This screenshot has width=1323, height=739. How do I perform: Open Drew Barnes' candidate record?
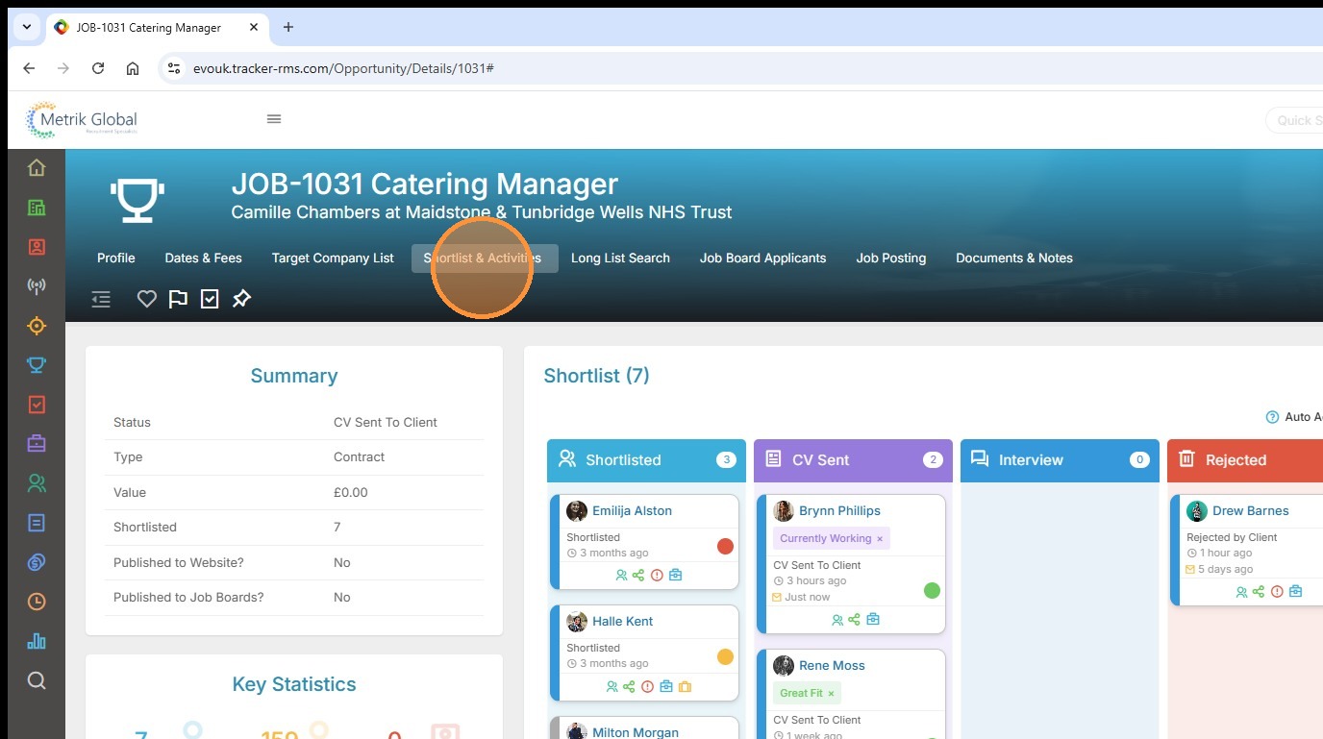tap(1251, 511)
